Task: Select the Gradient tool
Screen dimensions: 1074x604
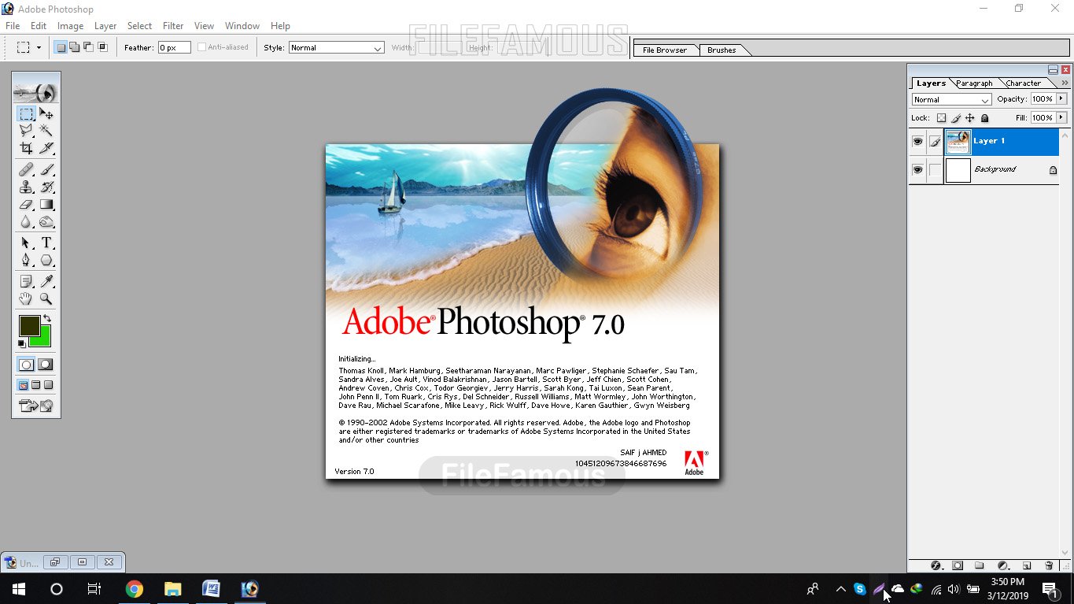Action: pos(46,205)
